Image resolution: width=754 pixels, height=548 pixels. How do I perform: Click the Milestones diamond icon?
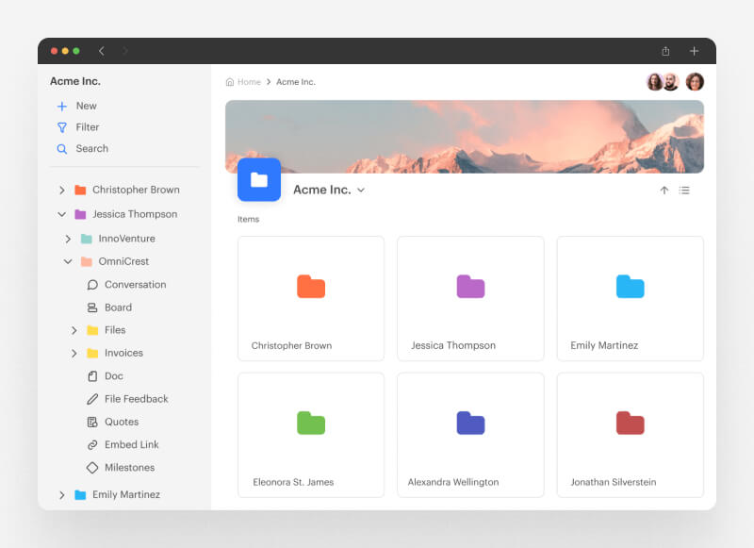pyautogui.click(x=92, y=468)
